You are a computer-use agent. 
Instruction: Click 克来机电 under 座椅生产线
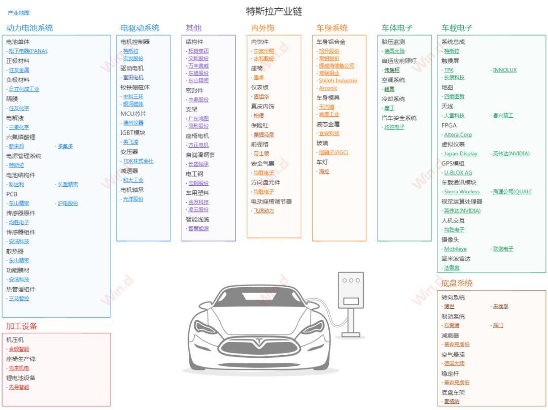(x=19, y=368)
